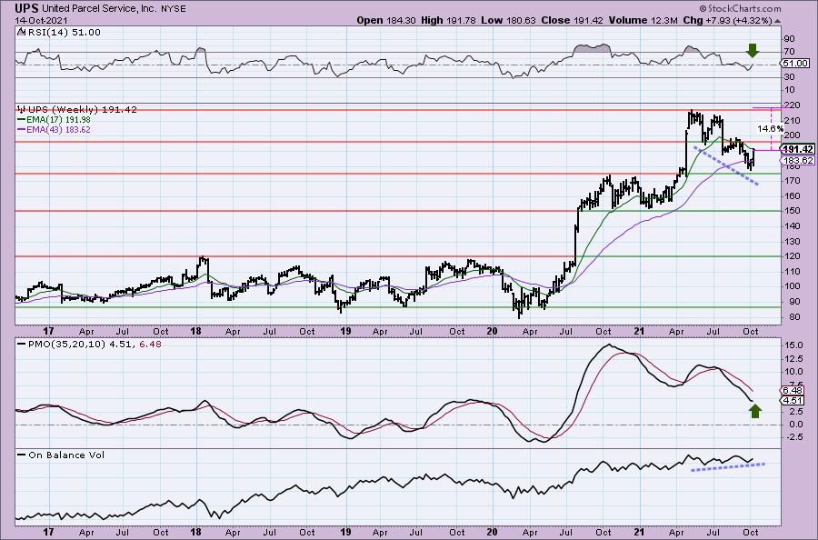Click the 14.6% upside target label
The image size is (818, 540).
(770, 128)
